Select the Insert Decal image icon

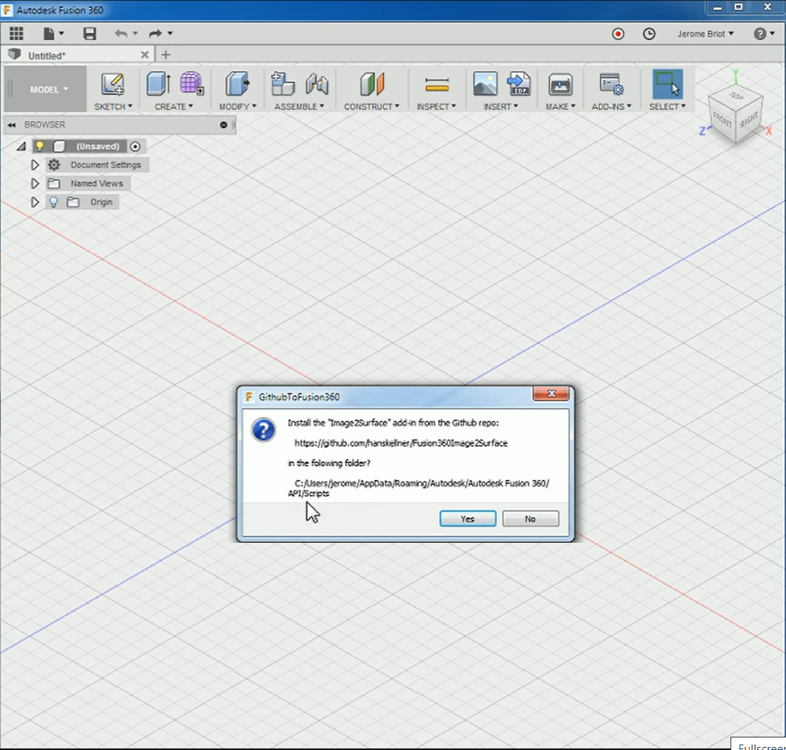click(x=485, y=84)
